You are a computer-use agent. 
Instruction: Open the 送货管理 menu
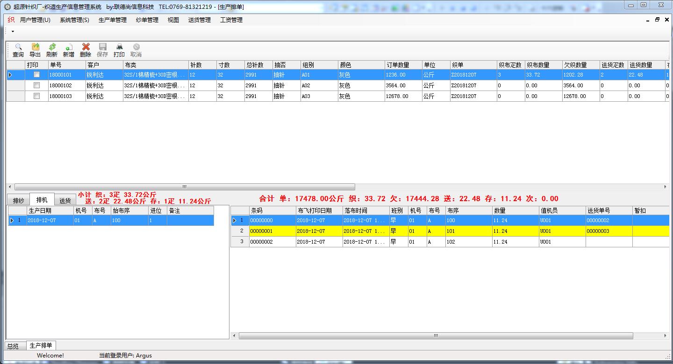[x=200, y=20]
